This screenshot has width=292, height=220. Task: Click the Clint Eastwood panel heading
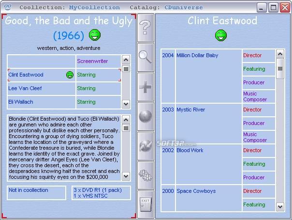[222, 20]
